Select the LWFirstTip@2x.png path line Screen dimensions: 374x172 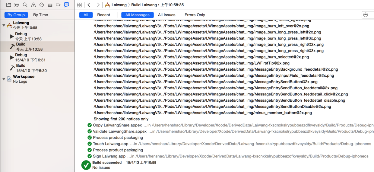[x=192, y=63]
